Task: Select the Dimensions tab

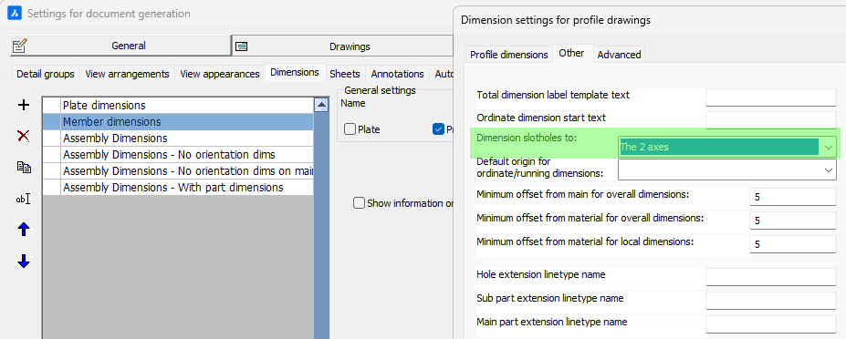Action: 295,72
